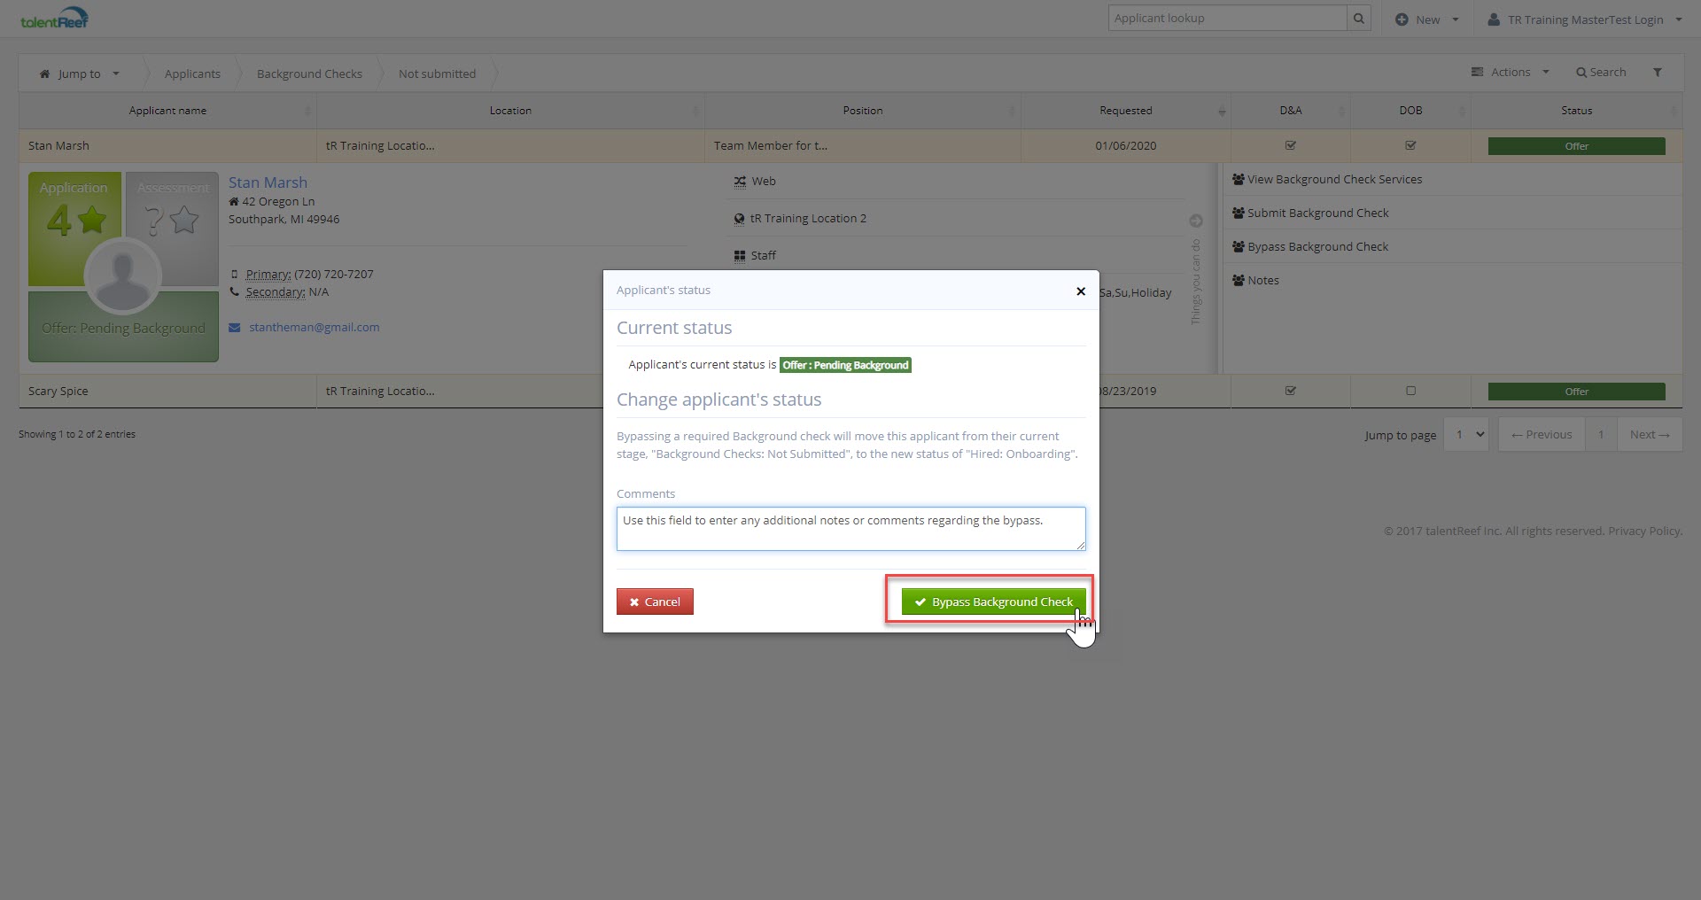Toggle Stan Marsh's D&A checkbox
Image resolution: width=1701 pixels, height=900 pixels.
(x=1290, y=145)
